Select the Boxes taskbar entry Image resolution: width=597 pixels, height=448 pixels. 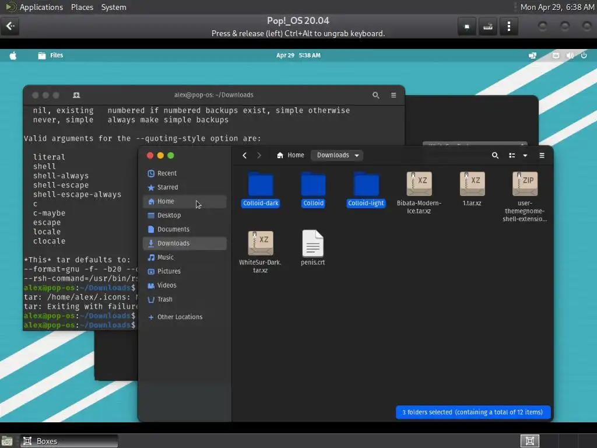(69, 441)
